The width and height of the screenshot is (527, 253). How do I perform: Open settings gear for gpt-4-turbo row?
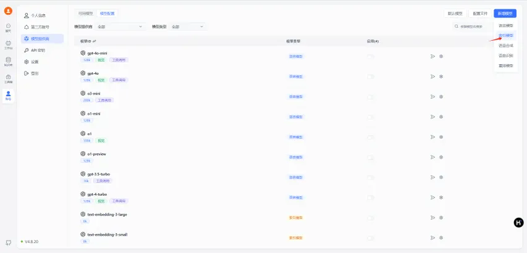click(x=441, y=197)
